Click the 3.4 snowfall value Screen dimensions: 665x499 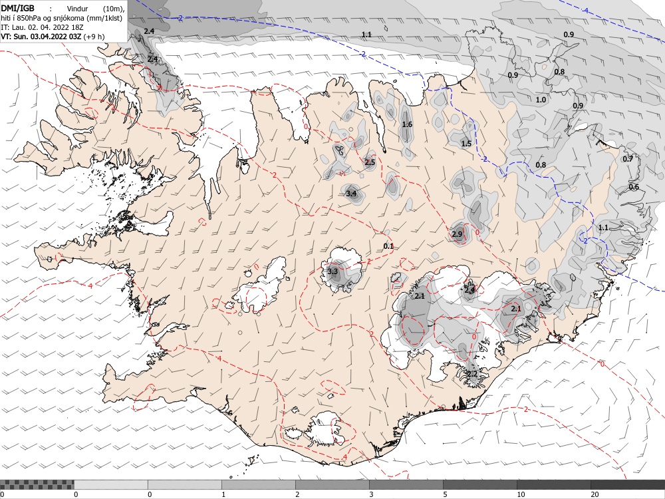click(x=351, y=194)
